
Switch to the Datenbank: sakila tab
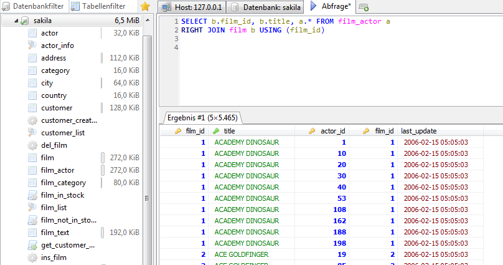(266, 7)
